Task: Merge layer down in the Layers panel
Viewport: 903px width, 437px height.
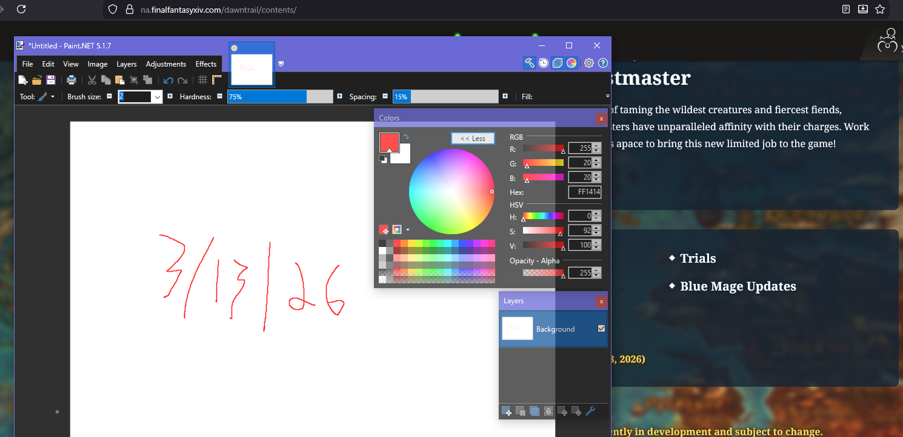Action: 548,412
